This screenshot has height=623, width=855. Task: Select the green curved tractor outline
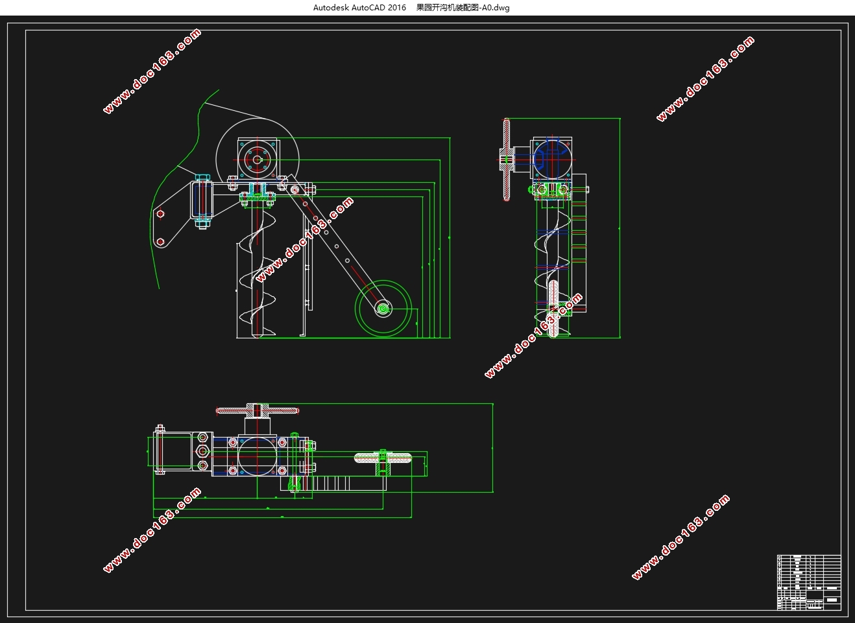click(183, 188)
